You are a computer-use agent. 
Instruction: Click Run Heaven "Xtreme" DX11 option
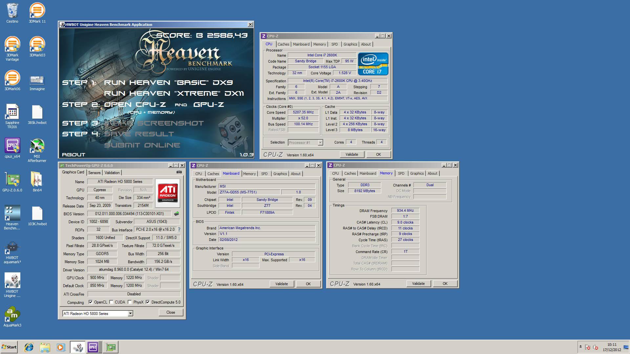pyautogui.click(x=174, y=93)
